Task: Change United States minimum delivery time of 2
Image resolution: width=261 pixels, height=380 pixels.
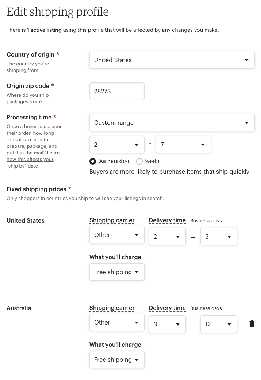Action: tap(167, 237)
